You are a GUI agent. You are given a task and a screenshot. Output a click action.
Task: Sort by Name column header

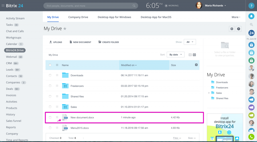tap(65, 65)
